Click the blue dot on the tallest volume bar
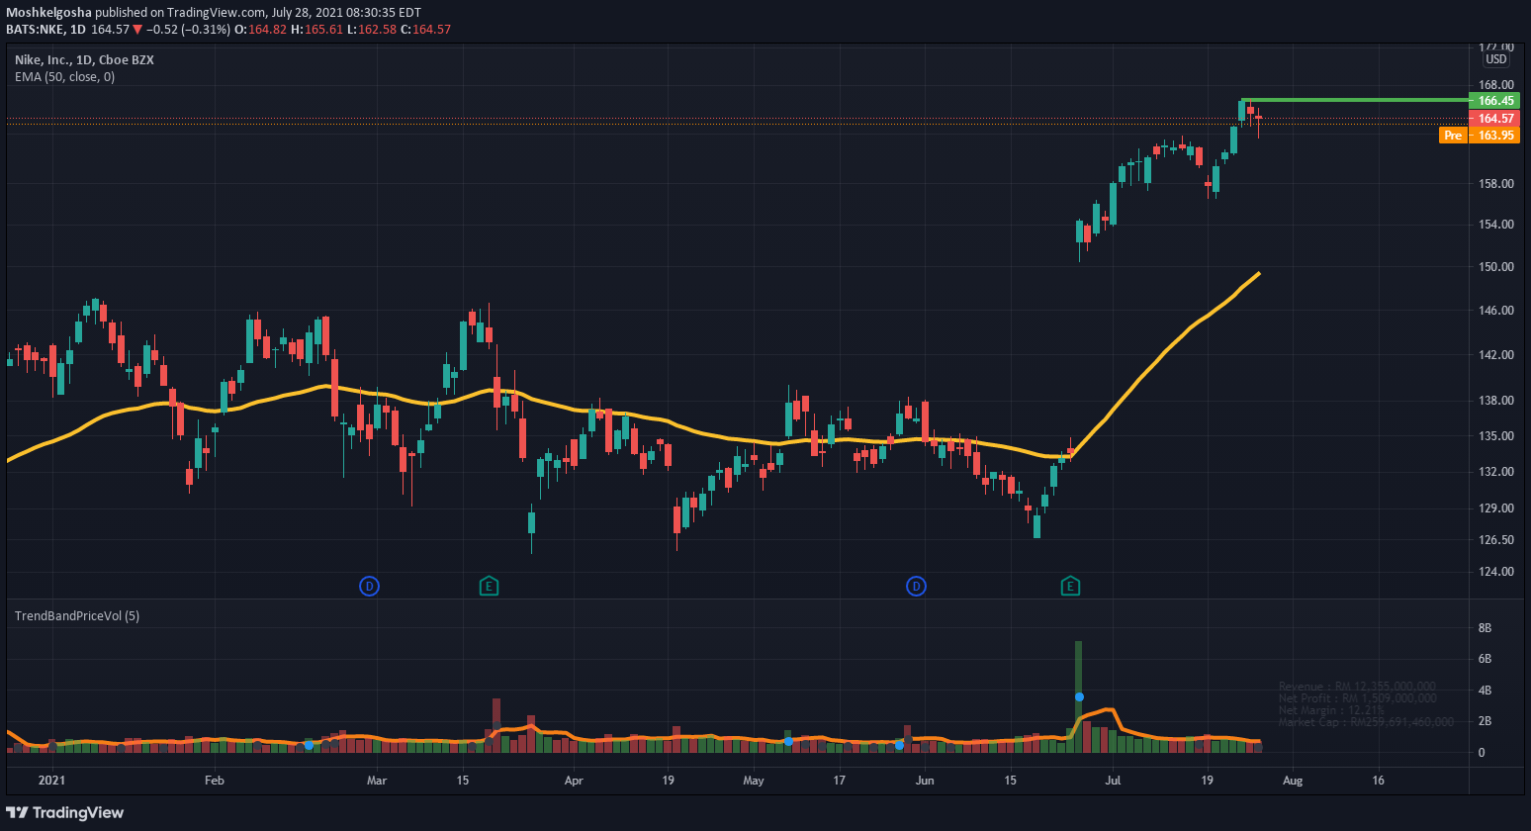Image resolution: width=1531 pixels, height=831 pixels. (x=1079, y=697)
